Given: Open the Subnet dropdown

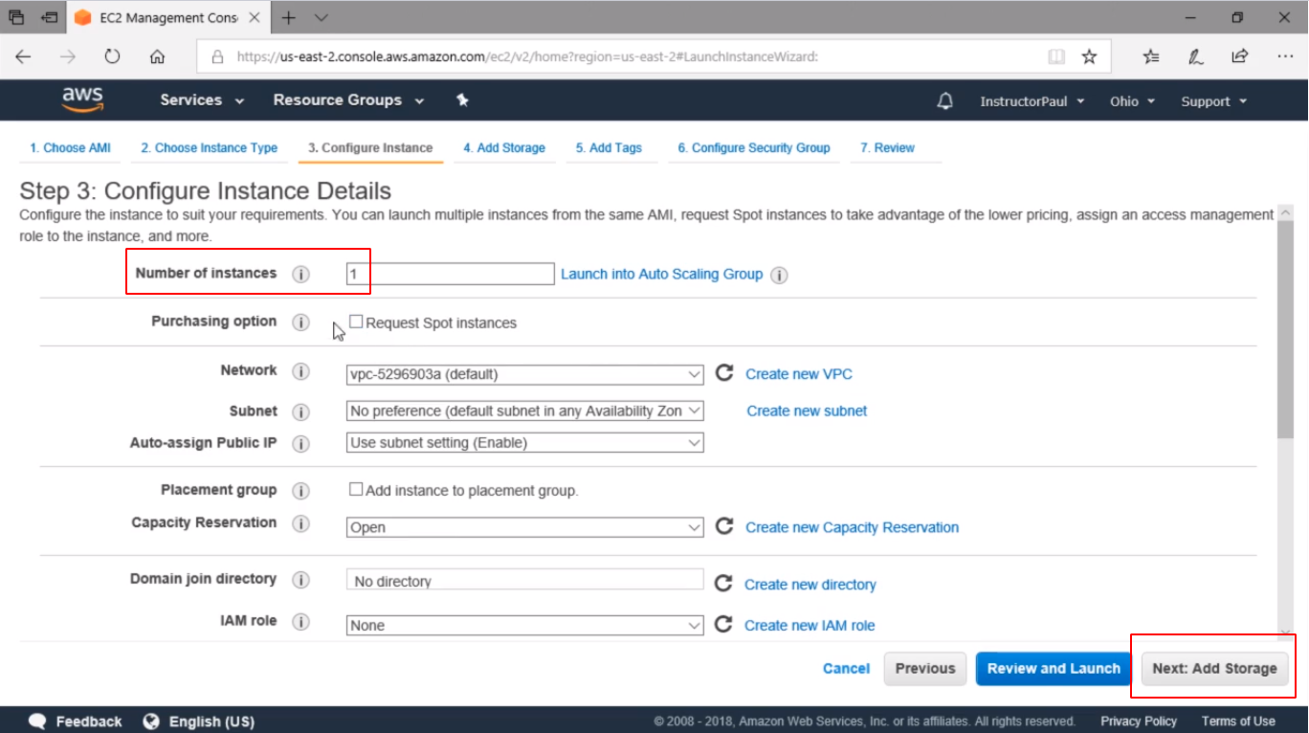Looking at the screenshot, I should coord(525,411).
